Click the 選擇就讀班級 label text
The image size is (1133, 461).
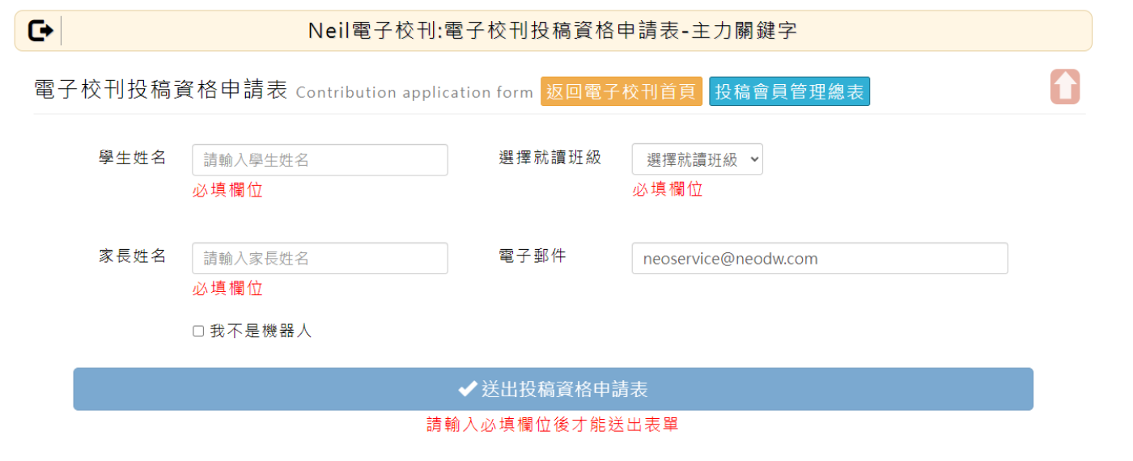[x=550, y=158]
